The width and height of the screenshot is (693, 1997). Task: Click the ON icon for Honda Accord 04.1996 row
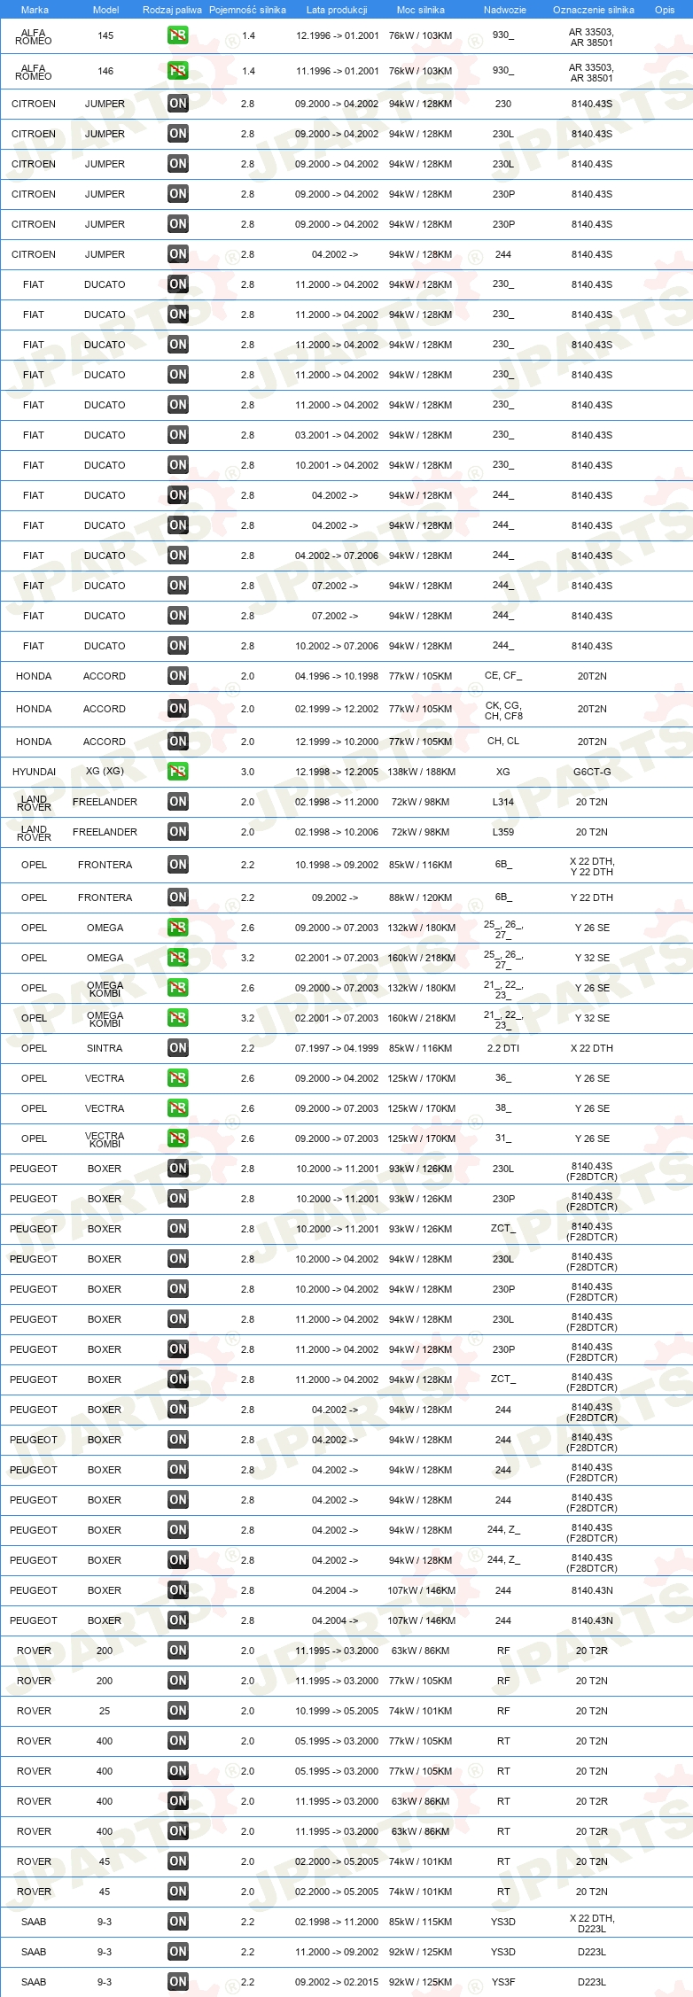pyautogui.click(x=177, y=676)
